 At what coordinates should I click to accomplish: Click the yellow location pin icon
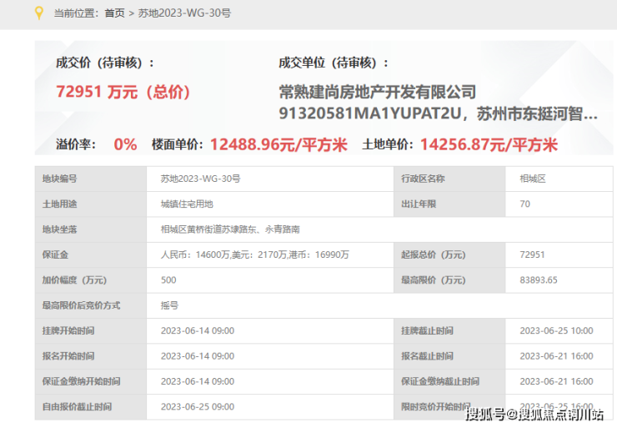pyautogui.click(x=38, y=13)
